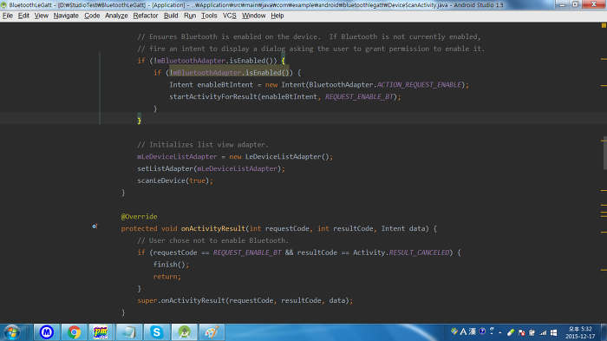Open the Navigate menu
Viewport: 607px width, 341px height.
pos(66,16)
